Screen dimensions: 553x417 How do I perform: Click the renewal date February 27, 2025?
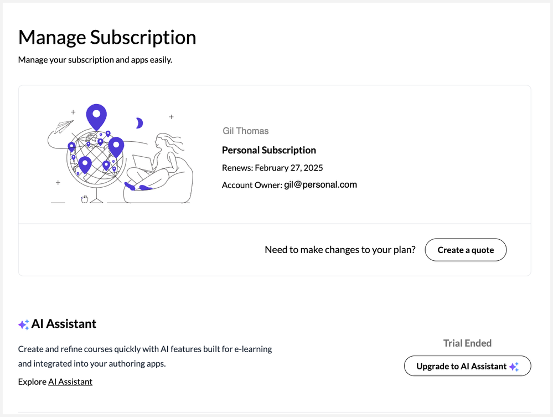288,168
